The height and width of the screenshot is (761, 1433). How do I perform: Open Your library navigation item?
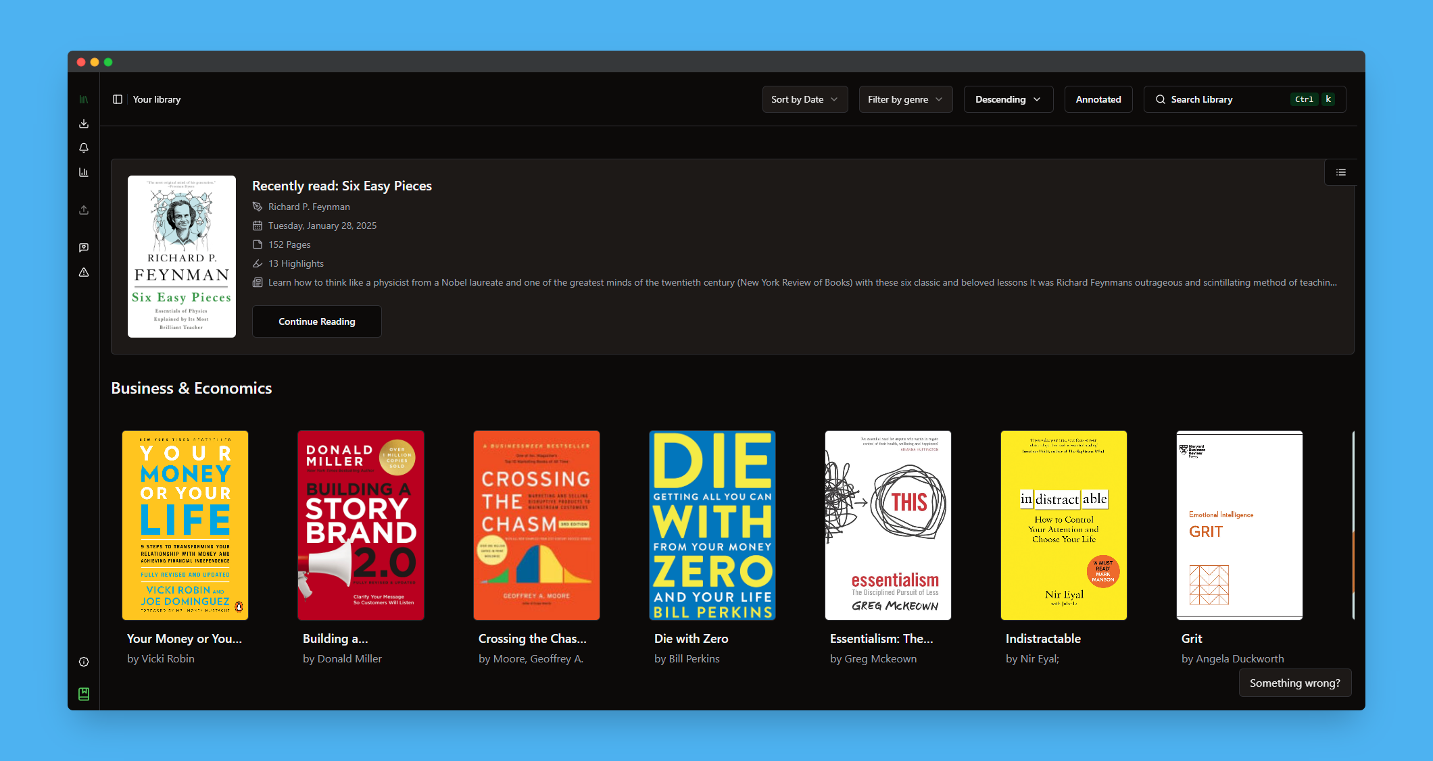(157, 99)
